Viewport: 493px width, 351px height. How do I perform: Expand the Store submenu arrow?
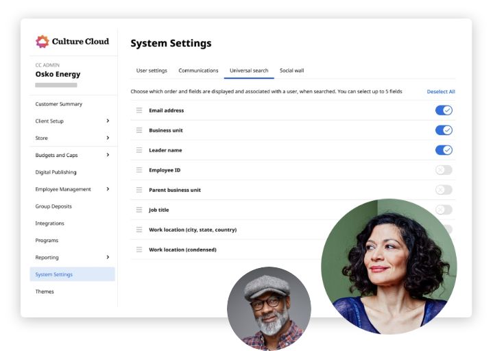pos(108,138)
